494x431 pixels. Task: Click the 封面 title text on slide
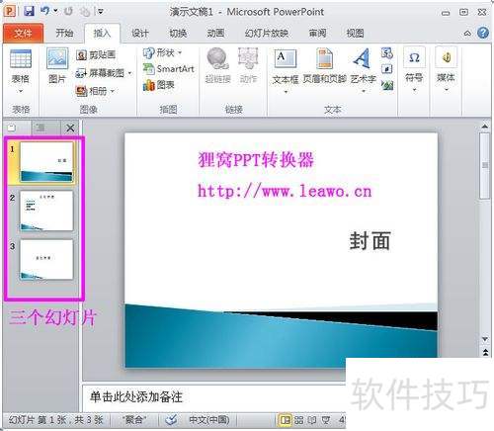pos(370,240)
